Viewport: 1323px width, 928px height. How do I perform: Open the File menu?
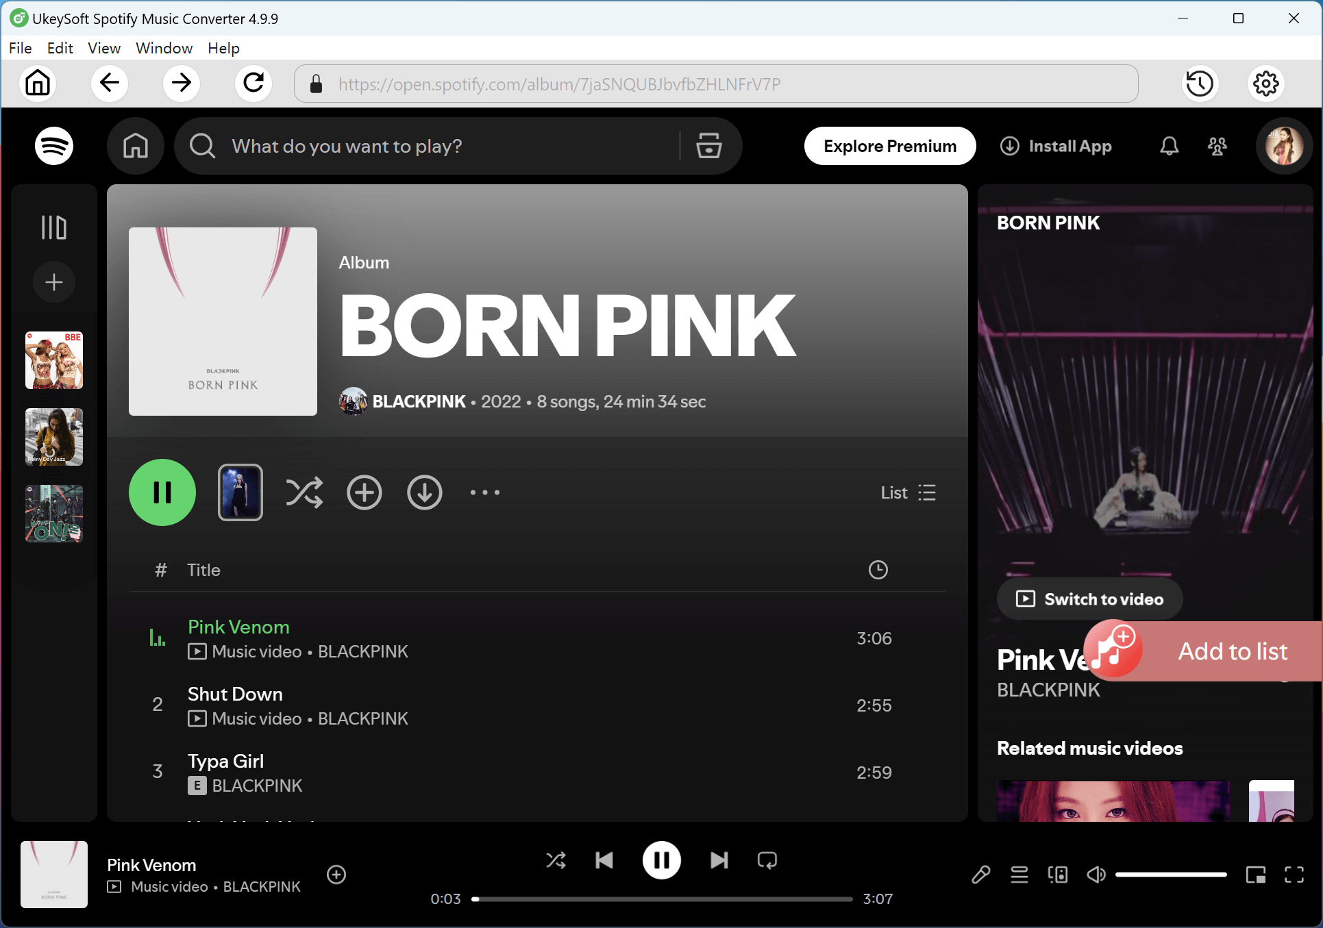[x=20, y=48]
